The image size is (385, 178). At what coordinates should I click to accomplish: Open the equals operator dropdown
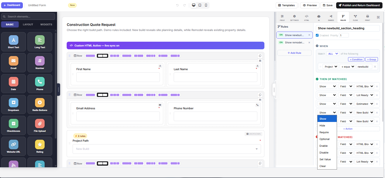point(347,67)
